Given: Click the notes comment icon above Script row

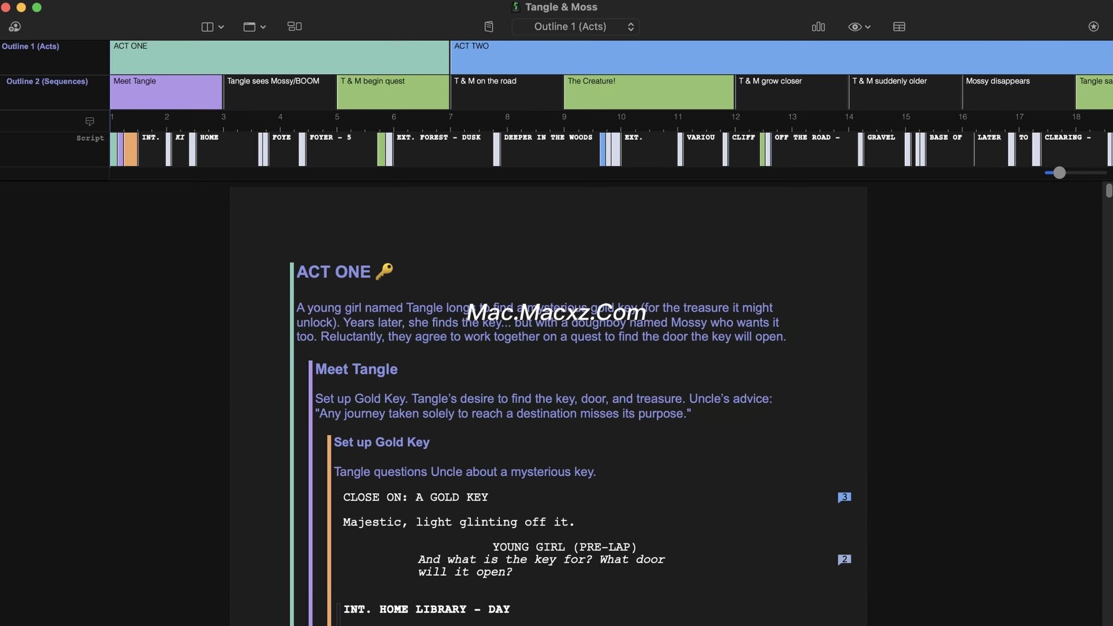Looking at the screenshot, I should (x=90, y=121).
